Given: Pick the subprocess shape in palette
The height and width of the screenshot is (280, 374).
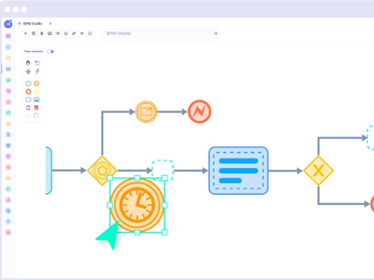Looking at the screenshot, I should click(x=36, y=99).
